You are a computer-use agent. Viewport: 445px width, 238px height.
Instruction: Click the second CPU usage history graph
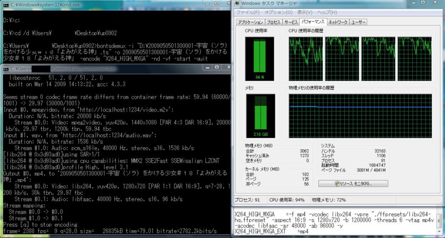(x=342, y=59)
